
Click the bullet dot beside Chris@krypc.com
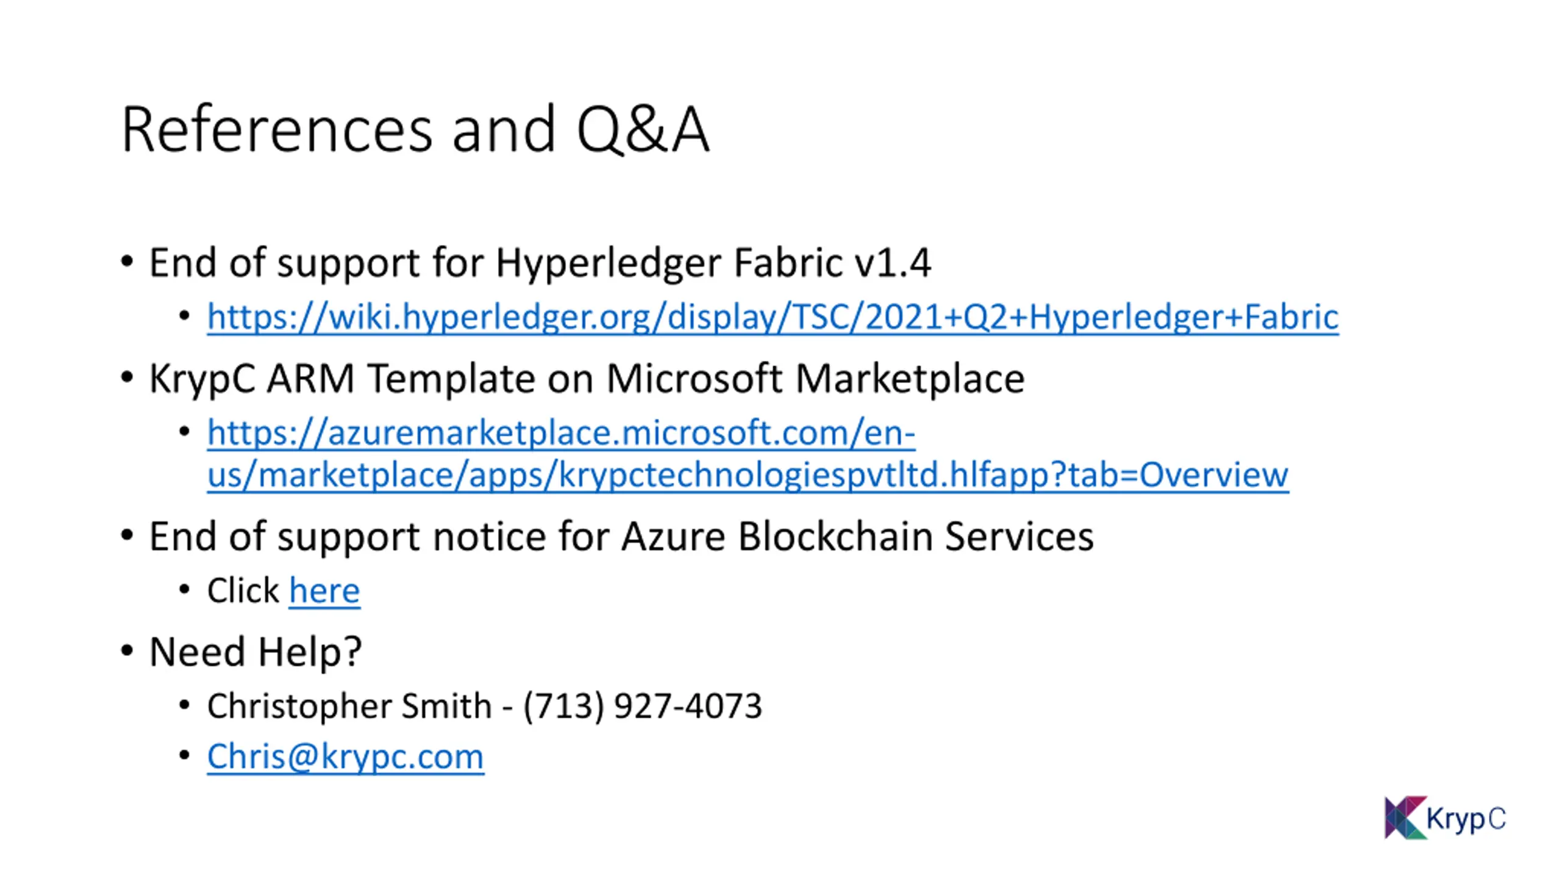(x=185, y=755)
